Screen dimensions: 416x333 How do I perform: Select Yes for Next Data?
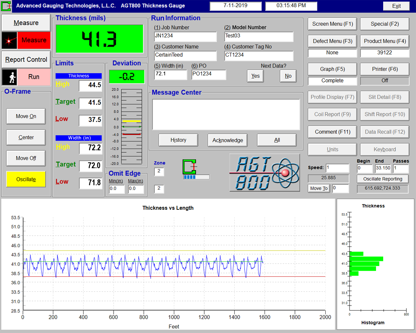pyautogui.click(x=255, y=76)
